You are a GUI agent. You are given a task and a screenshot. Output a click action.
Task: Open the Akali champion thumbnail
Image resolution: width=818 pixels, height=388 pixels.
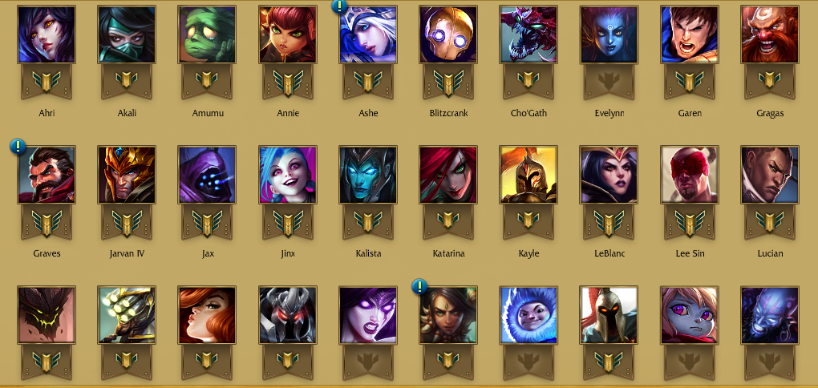tap(127, 34)
